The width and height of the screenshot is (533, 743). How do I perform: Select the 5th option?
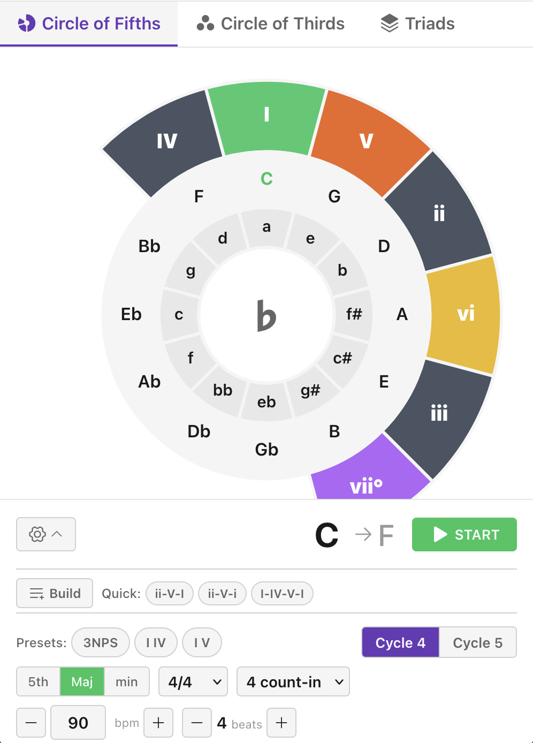tap(37, 681)
